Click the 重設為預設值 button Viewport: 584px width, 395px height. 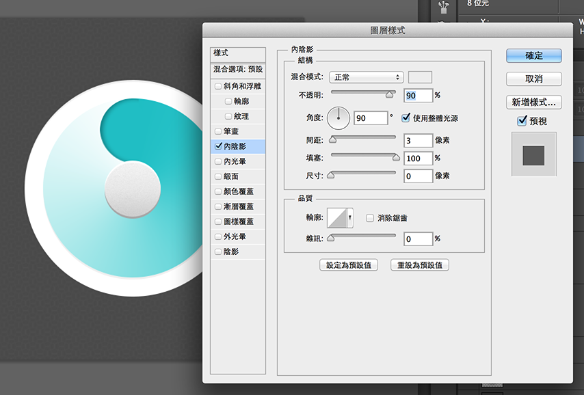pos(419,265)
